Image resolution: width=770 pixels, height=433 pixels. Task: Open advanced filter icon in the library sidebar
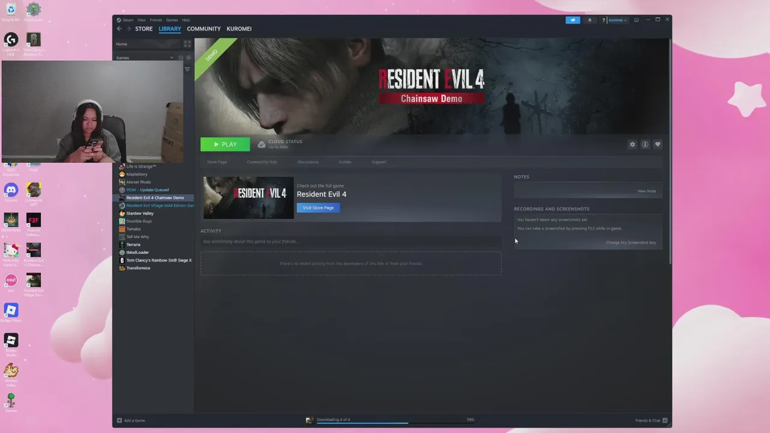click(x=187, y=69)
